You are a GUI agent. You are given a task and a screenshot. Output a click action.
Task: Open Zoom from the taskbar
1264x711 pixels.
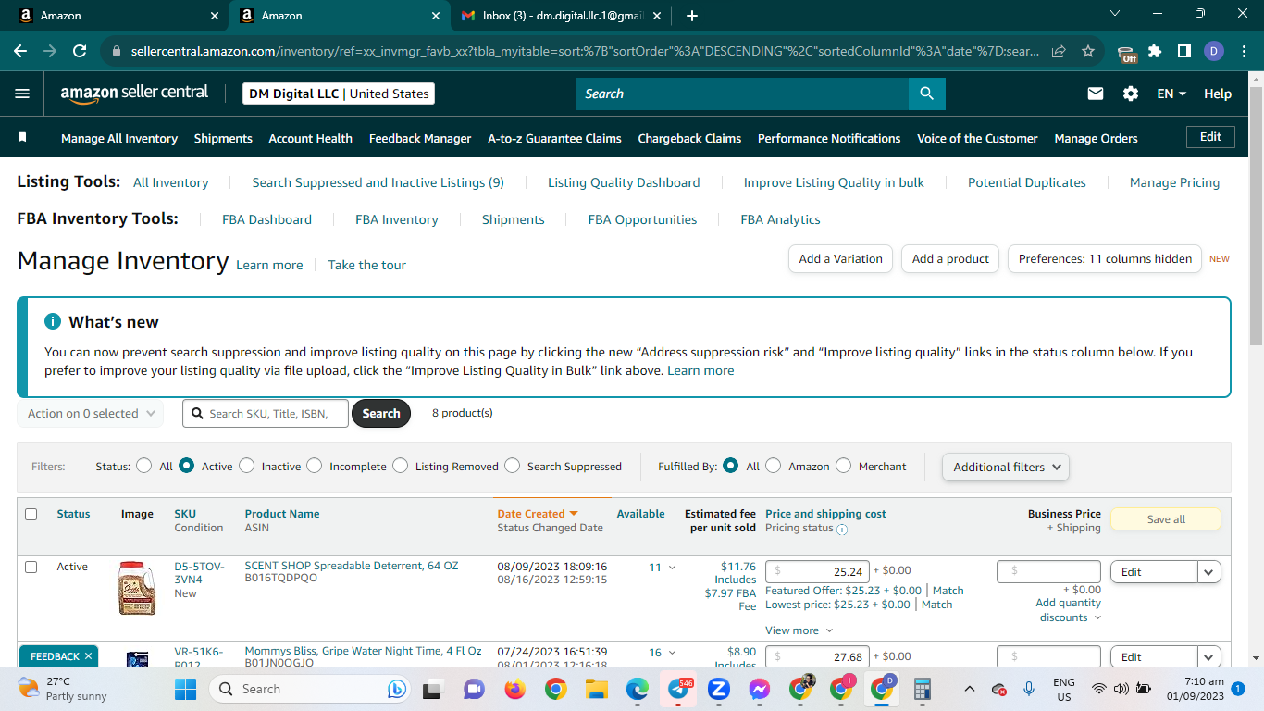[719, 689]
